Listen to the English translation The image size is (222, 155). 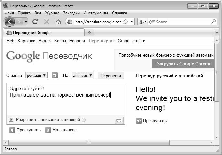151,121
